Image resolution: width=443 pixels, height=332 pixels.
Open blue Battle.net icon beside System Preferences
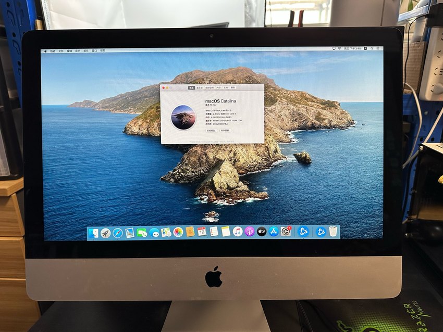(303, 232)
